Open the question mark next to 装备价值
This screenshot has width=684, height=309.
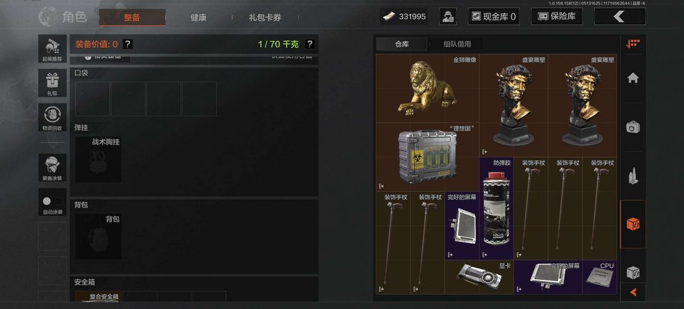127,44
